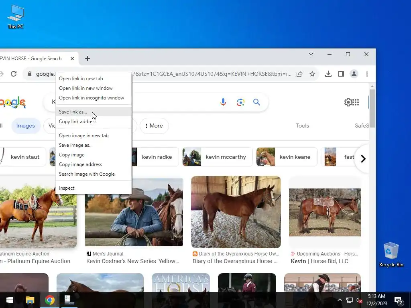Click the Chrome taskbar icon
This screenshot has width=411, height=308.
(x=49, y=300)
